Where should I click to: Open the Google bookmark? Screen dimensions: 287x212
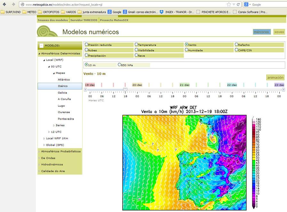pos(115,12)
